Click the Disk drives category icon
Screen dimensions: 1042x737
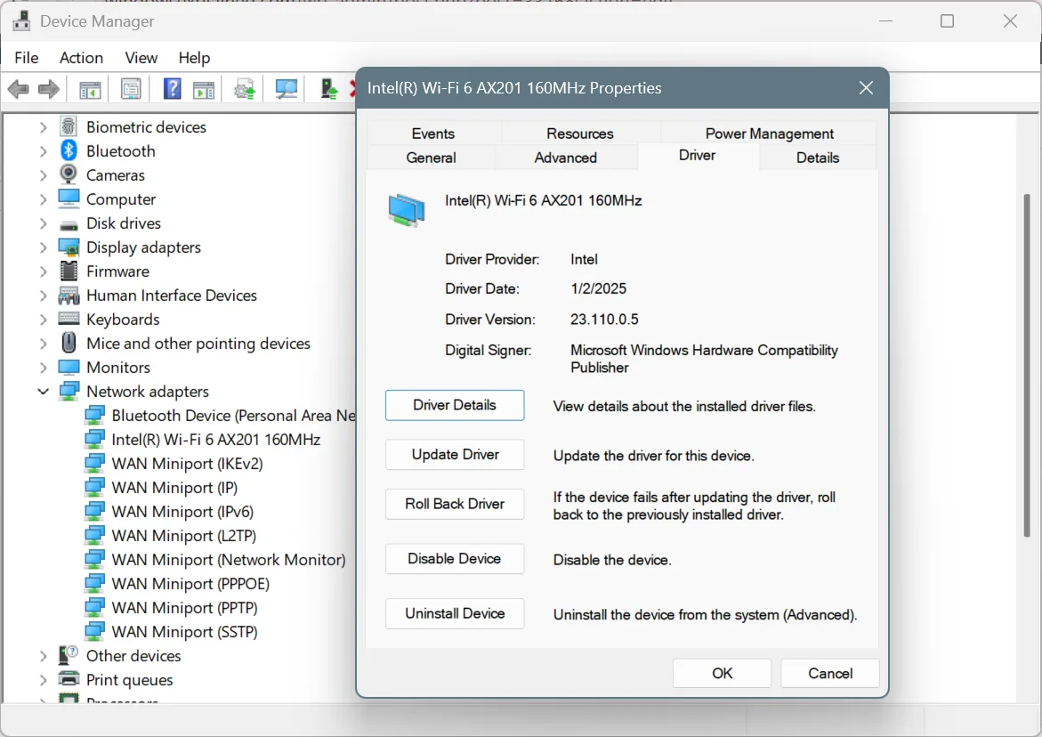coord(69,224)
